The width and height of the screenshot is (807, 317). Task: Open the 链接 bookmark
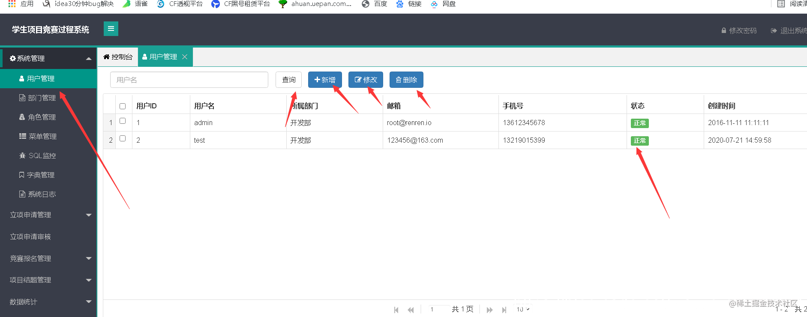(409, 4)
